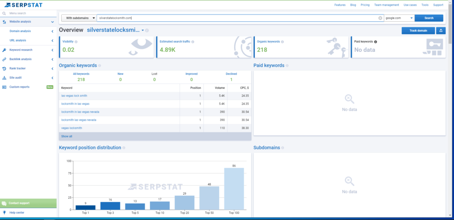Click the Help center lightbulb icon
This screenshot has height=220, width=454.
(x=4, y=213)
